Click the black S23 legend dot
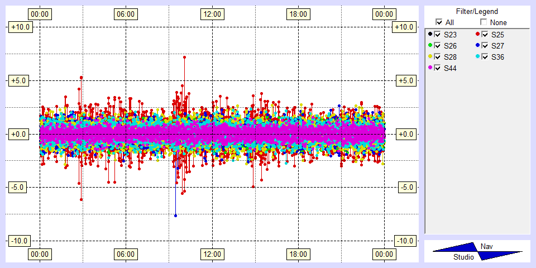The height and width of the screenshot is (268, 536). [x=430, y=34]
